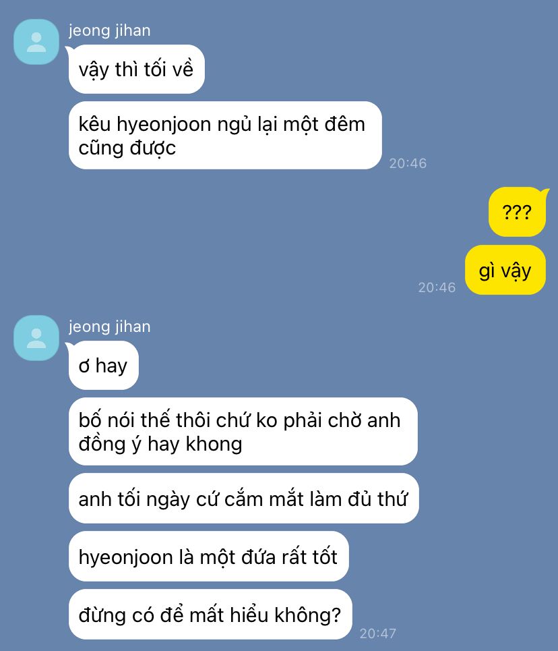Tap 'hyeonjoon là một đứa rất tốt' message

click(x=209, y=557)
